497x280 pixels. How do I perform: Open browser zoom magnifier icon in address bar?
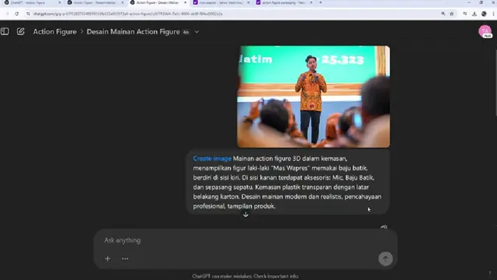tap(443, 14)
